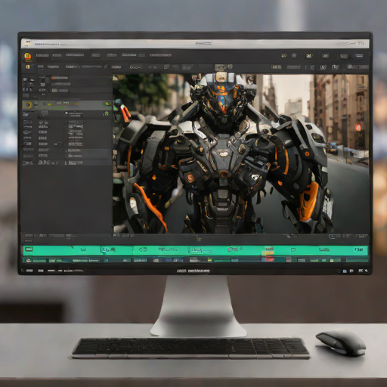Viewport: 387px width, 387px height.
Task: Click the blue icon in bottom-right status bar
Action: click(x=345, y=271)
